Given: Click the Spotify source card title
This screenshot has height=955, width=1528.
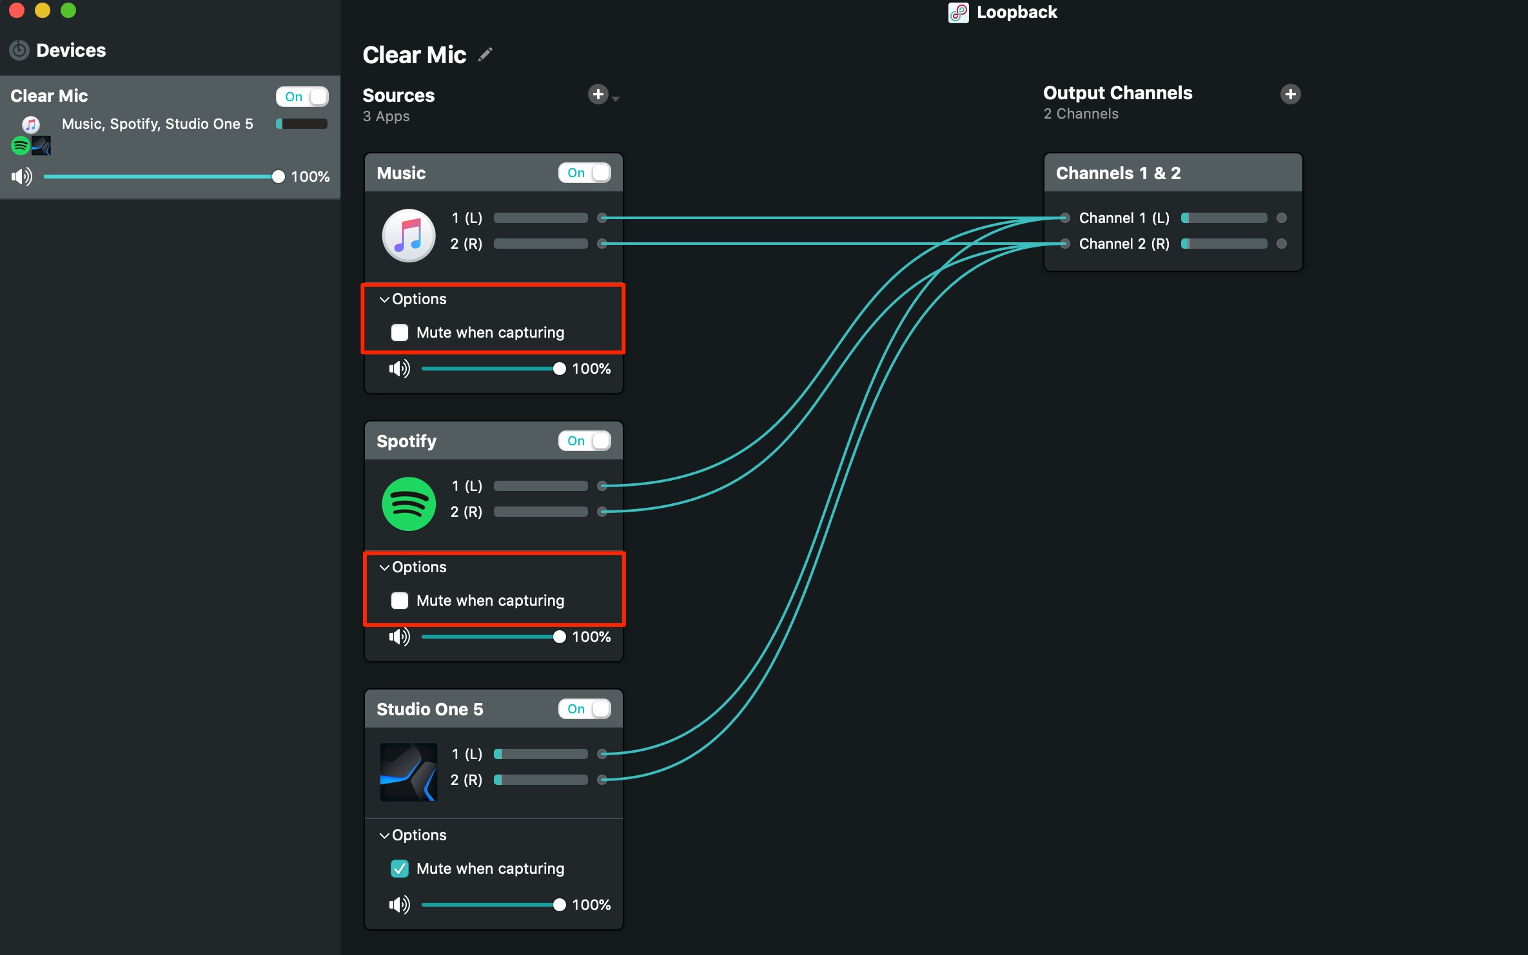Looking at the screenshot, I should click(406, 441).
